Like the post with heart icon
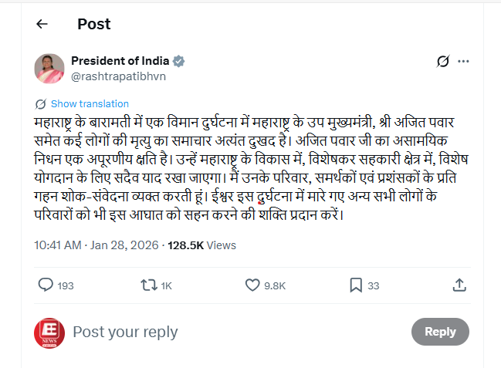This screenshot has height=368, width=501. click(x=252, y=285)
